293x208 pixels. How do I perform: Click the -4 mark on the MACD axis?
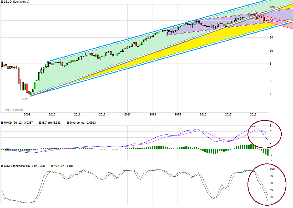(x=271, y=161)
